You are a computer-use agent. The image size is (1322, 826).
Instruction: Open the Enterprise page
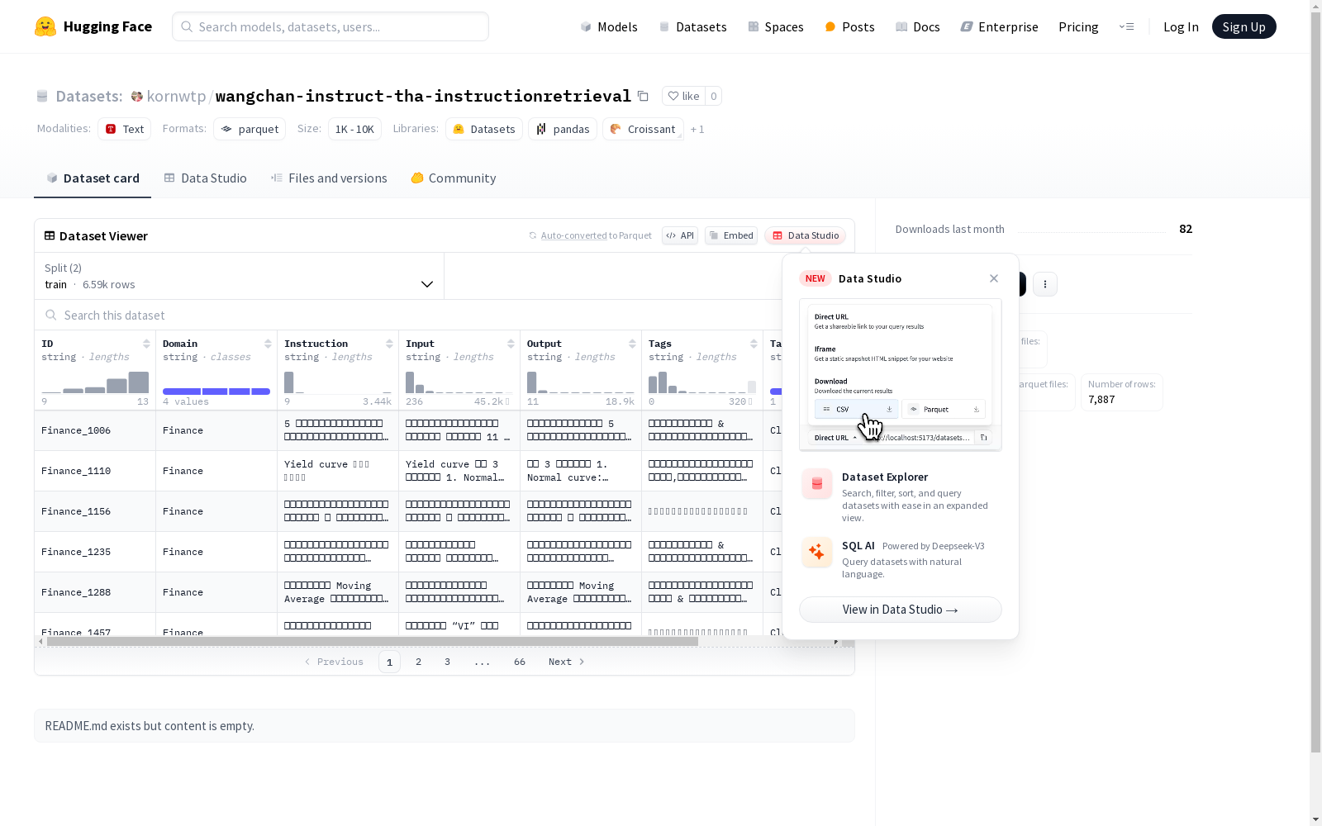[x=999, y=26]
